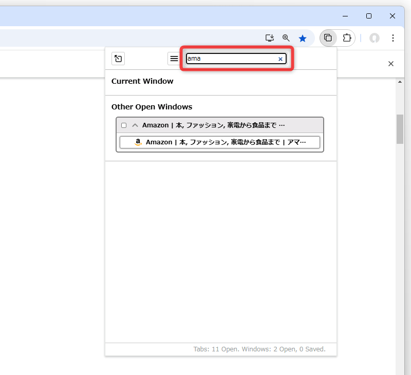Open Chrome three-dot menu
Viewport: 411px width, 375px height.
click(393, 38)
